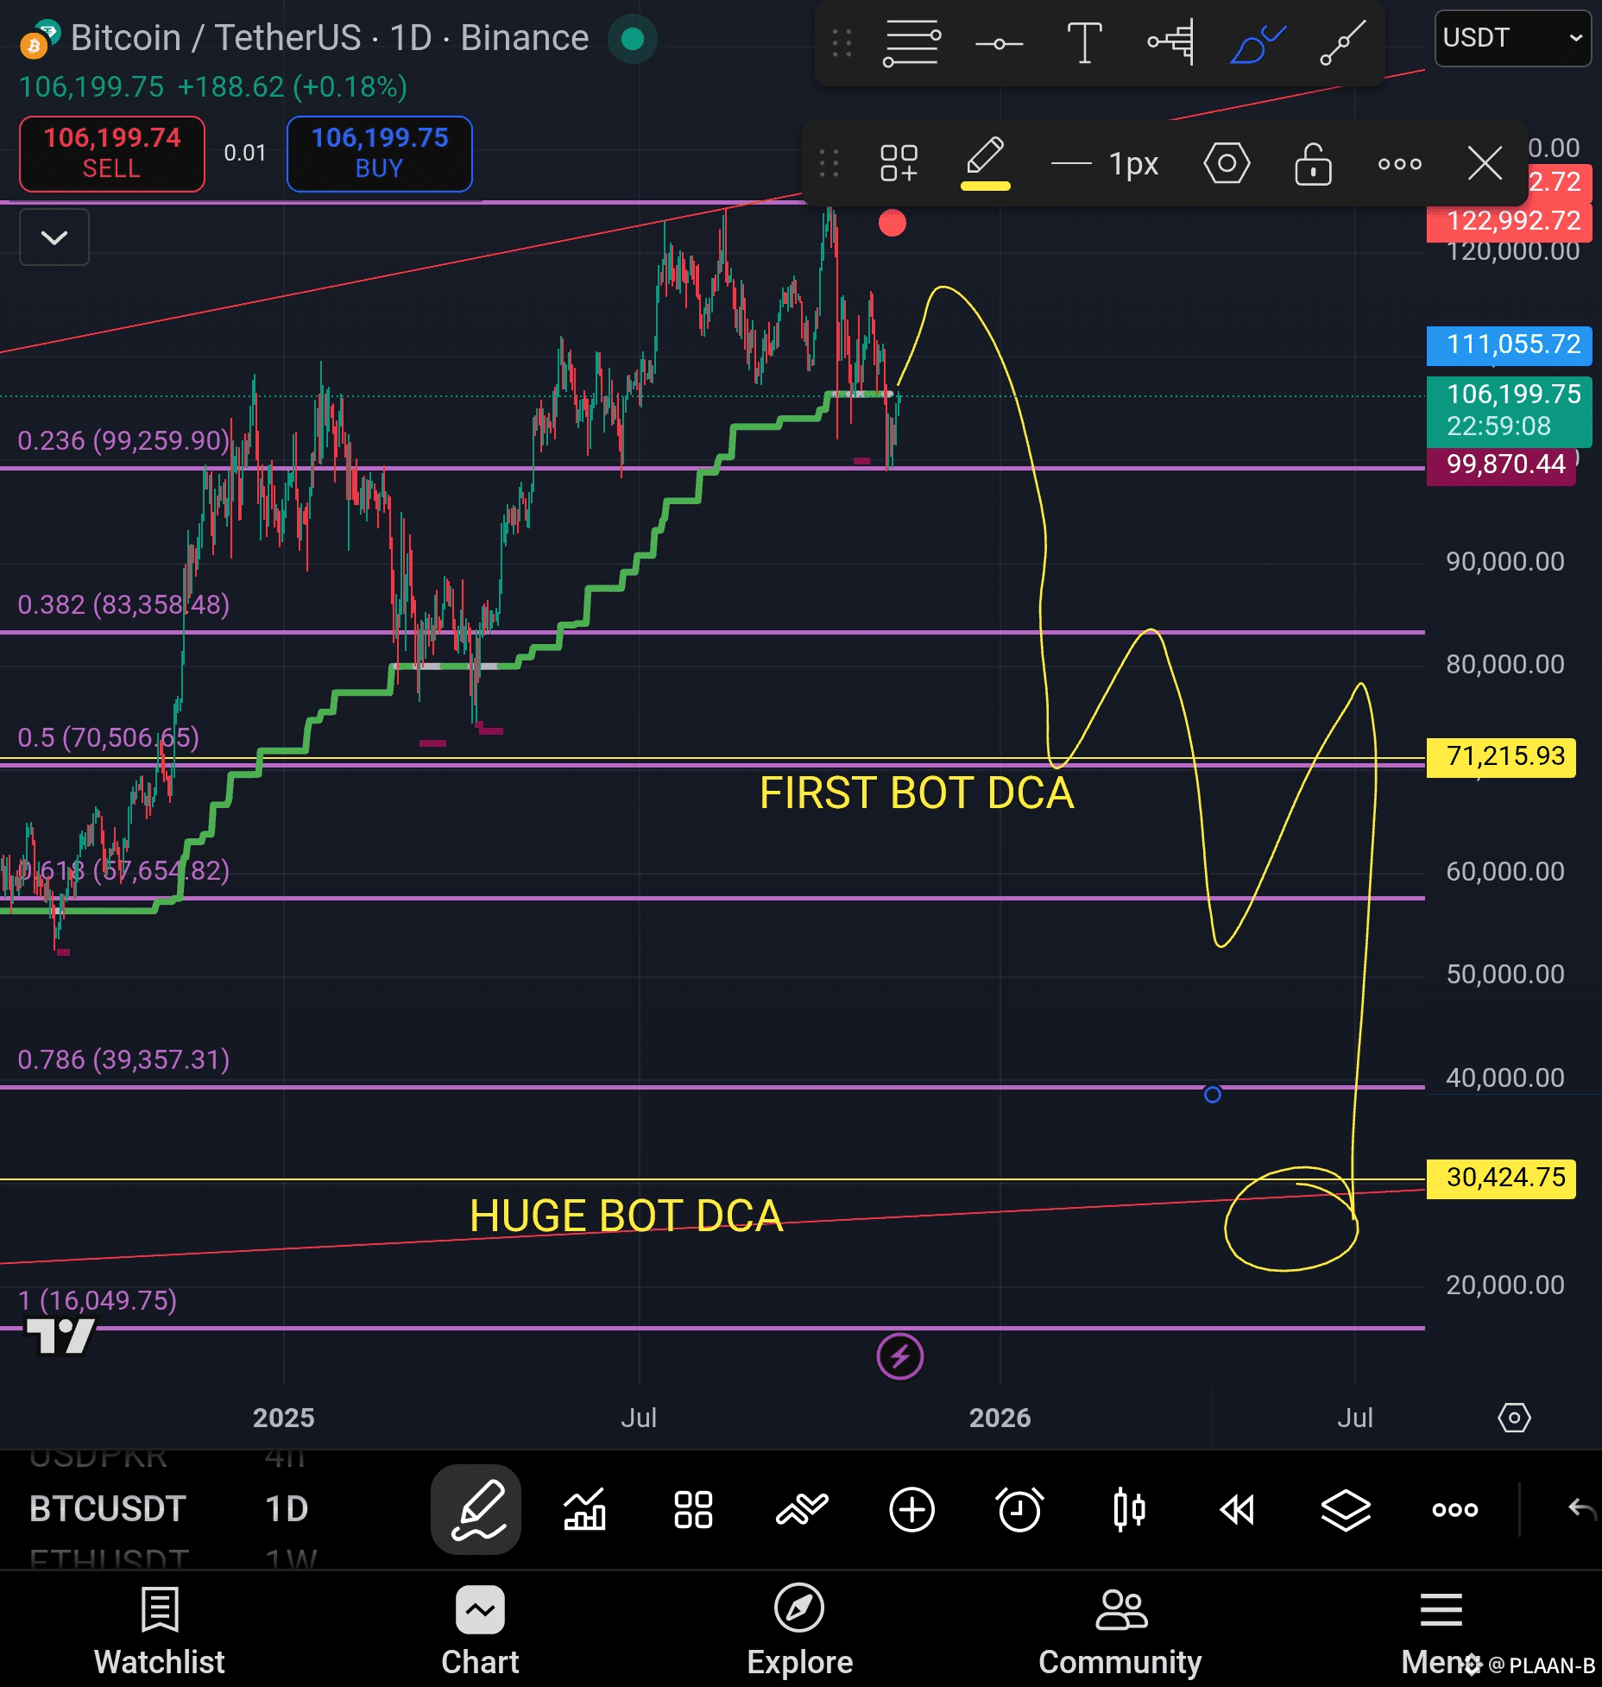Activate the Brush drawing tool

pos(1258,43)
